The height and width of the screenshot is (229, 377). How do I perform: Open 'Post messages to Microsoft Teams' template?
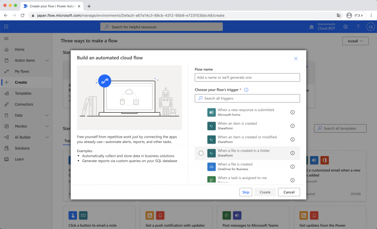(253, 217)
